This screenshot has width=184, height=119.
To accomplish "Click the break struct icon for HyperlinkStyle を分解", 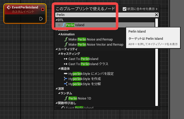I will 66,84.
